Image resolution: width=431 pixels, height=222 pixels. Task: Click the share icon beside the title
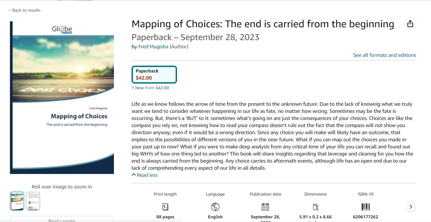pyautogui.click(x=410, y=24)
